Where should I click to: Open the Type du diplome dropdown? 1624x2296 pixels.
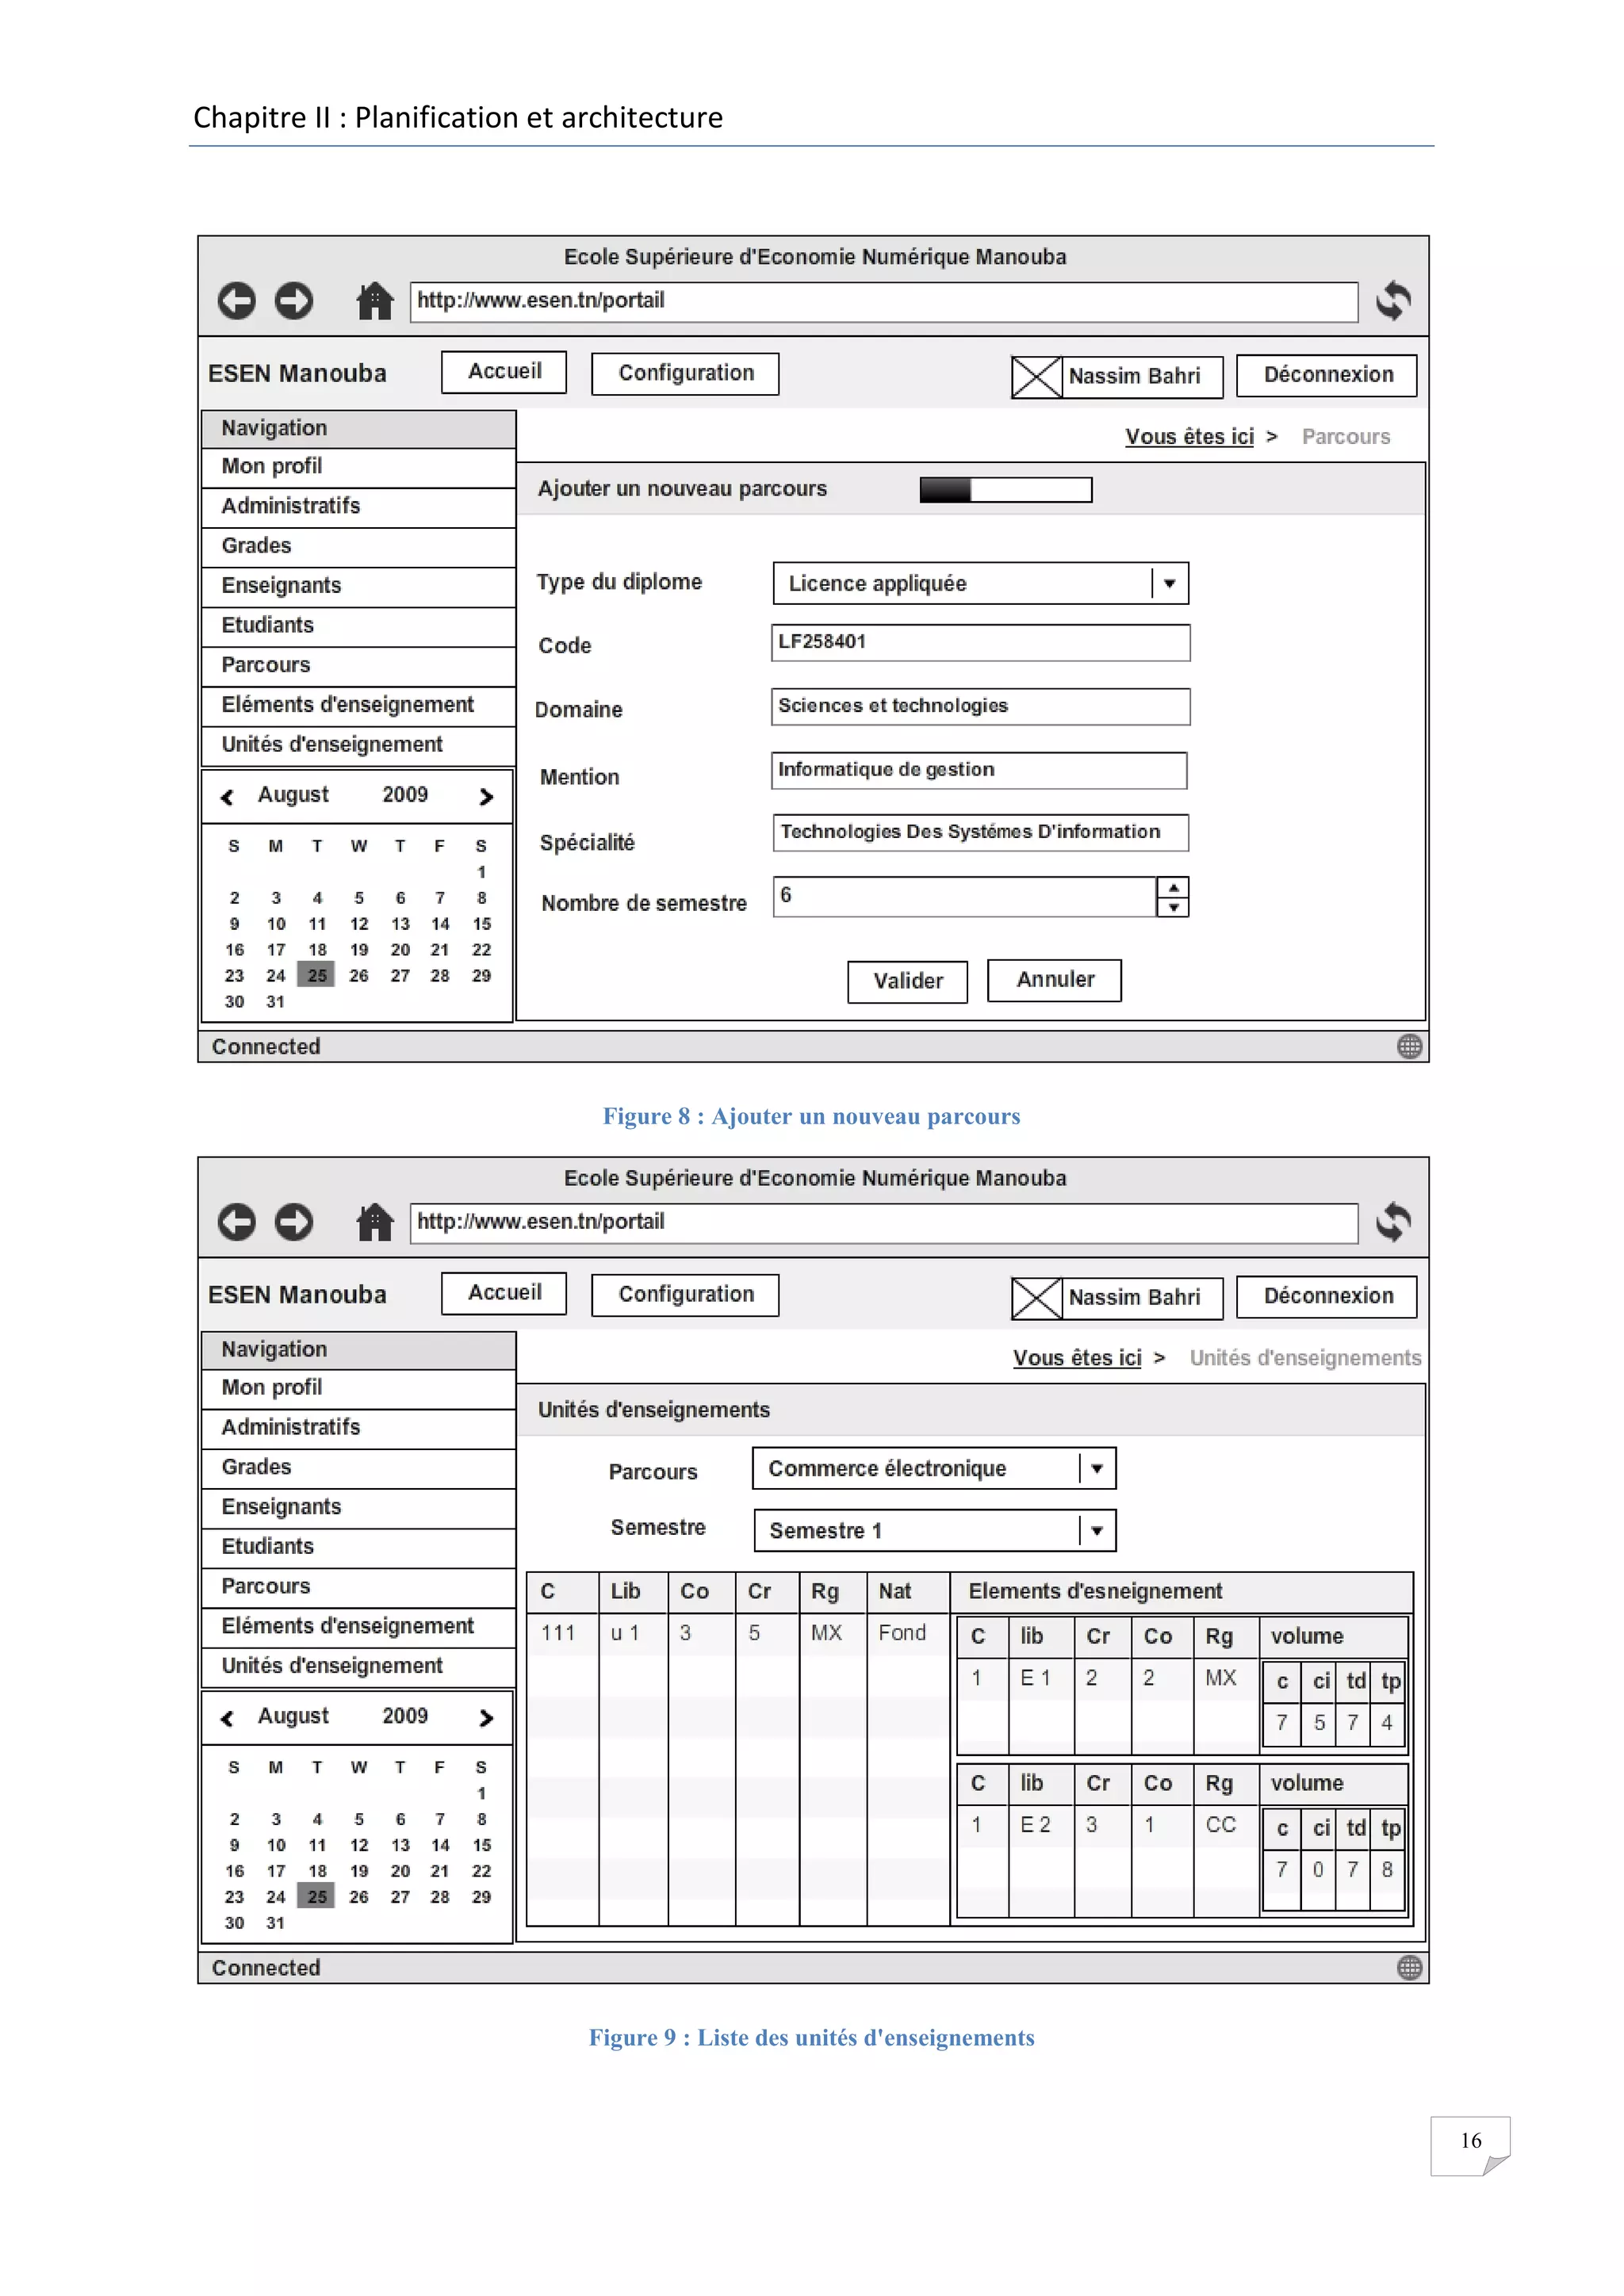click(1169, 583)
